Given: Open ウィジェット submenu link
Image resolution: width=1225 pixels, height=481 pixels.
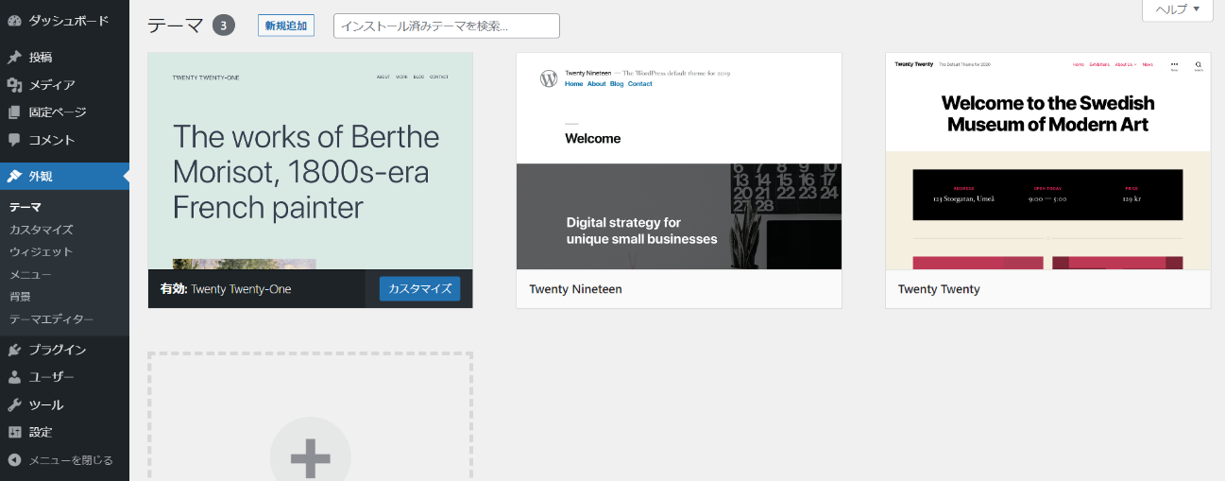Looking at the screenshot, I should (x=42, y=251).
